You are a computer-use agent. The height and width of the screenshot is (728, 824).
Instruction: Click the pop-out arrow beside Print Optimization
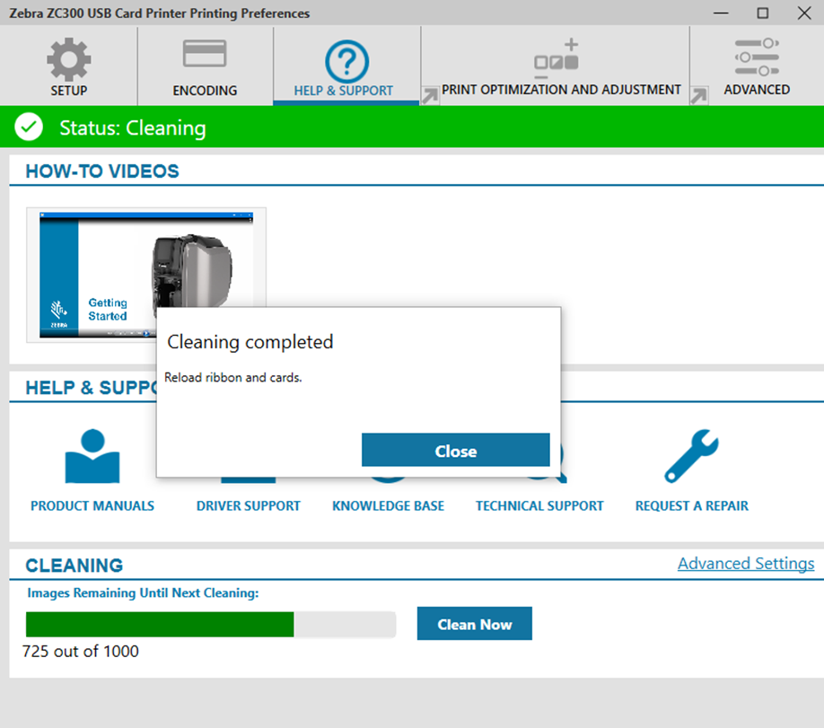click(x=428, y=95)
